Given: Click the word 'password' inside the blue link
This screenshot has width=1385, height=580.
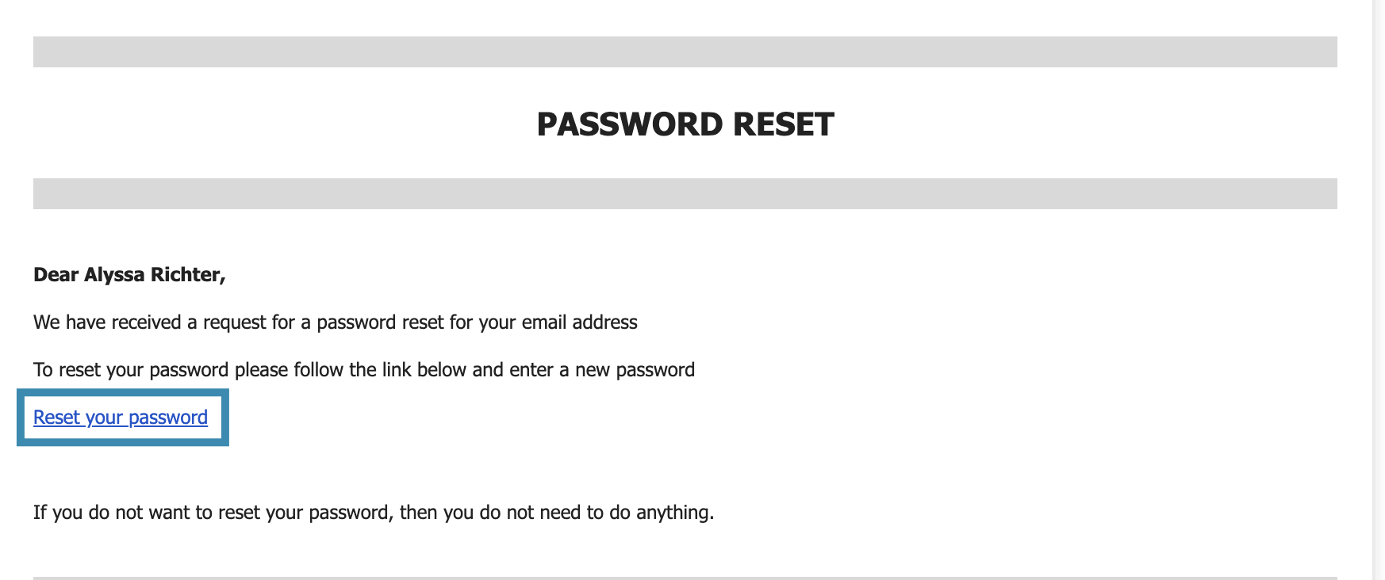Looking at the screenshot, I should pos(168,418).
